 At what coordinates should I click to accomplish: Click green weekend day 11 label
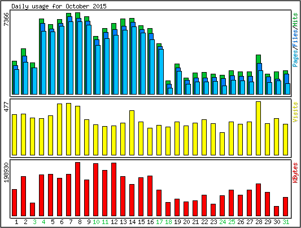click(x=105, y=222)
